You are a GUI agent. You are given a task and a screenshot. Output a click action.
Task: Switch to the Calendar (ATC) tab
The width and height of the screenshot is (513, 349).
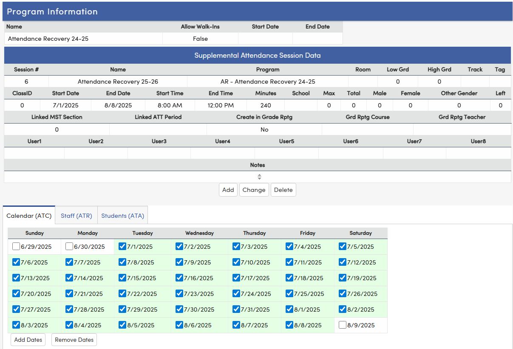[x=29, y=216]
